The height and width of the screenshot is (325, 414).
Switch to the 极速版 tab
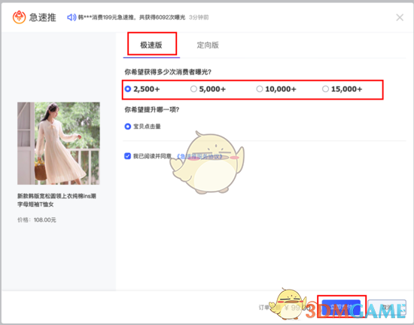tap(151, 45)
